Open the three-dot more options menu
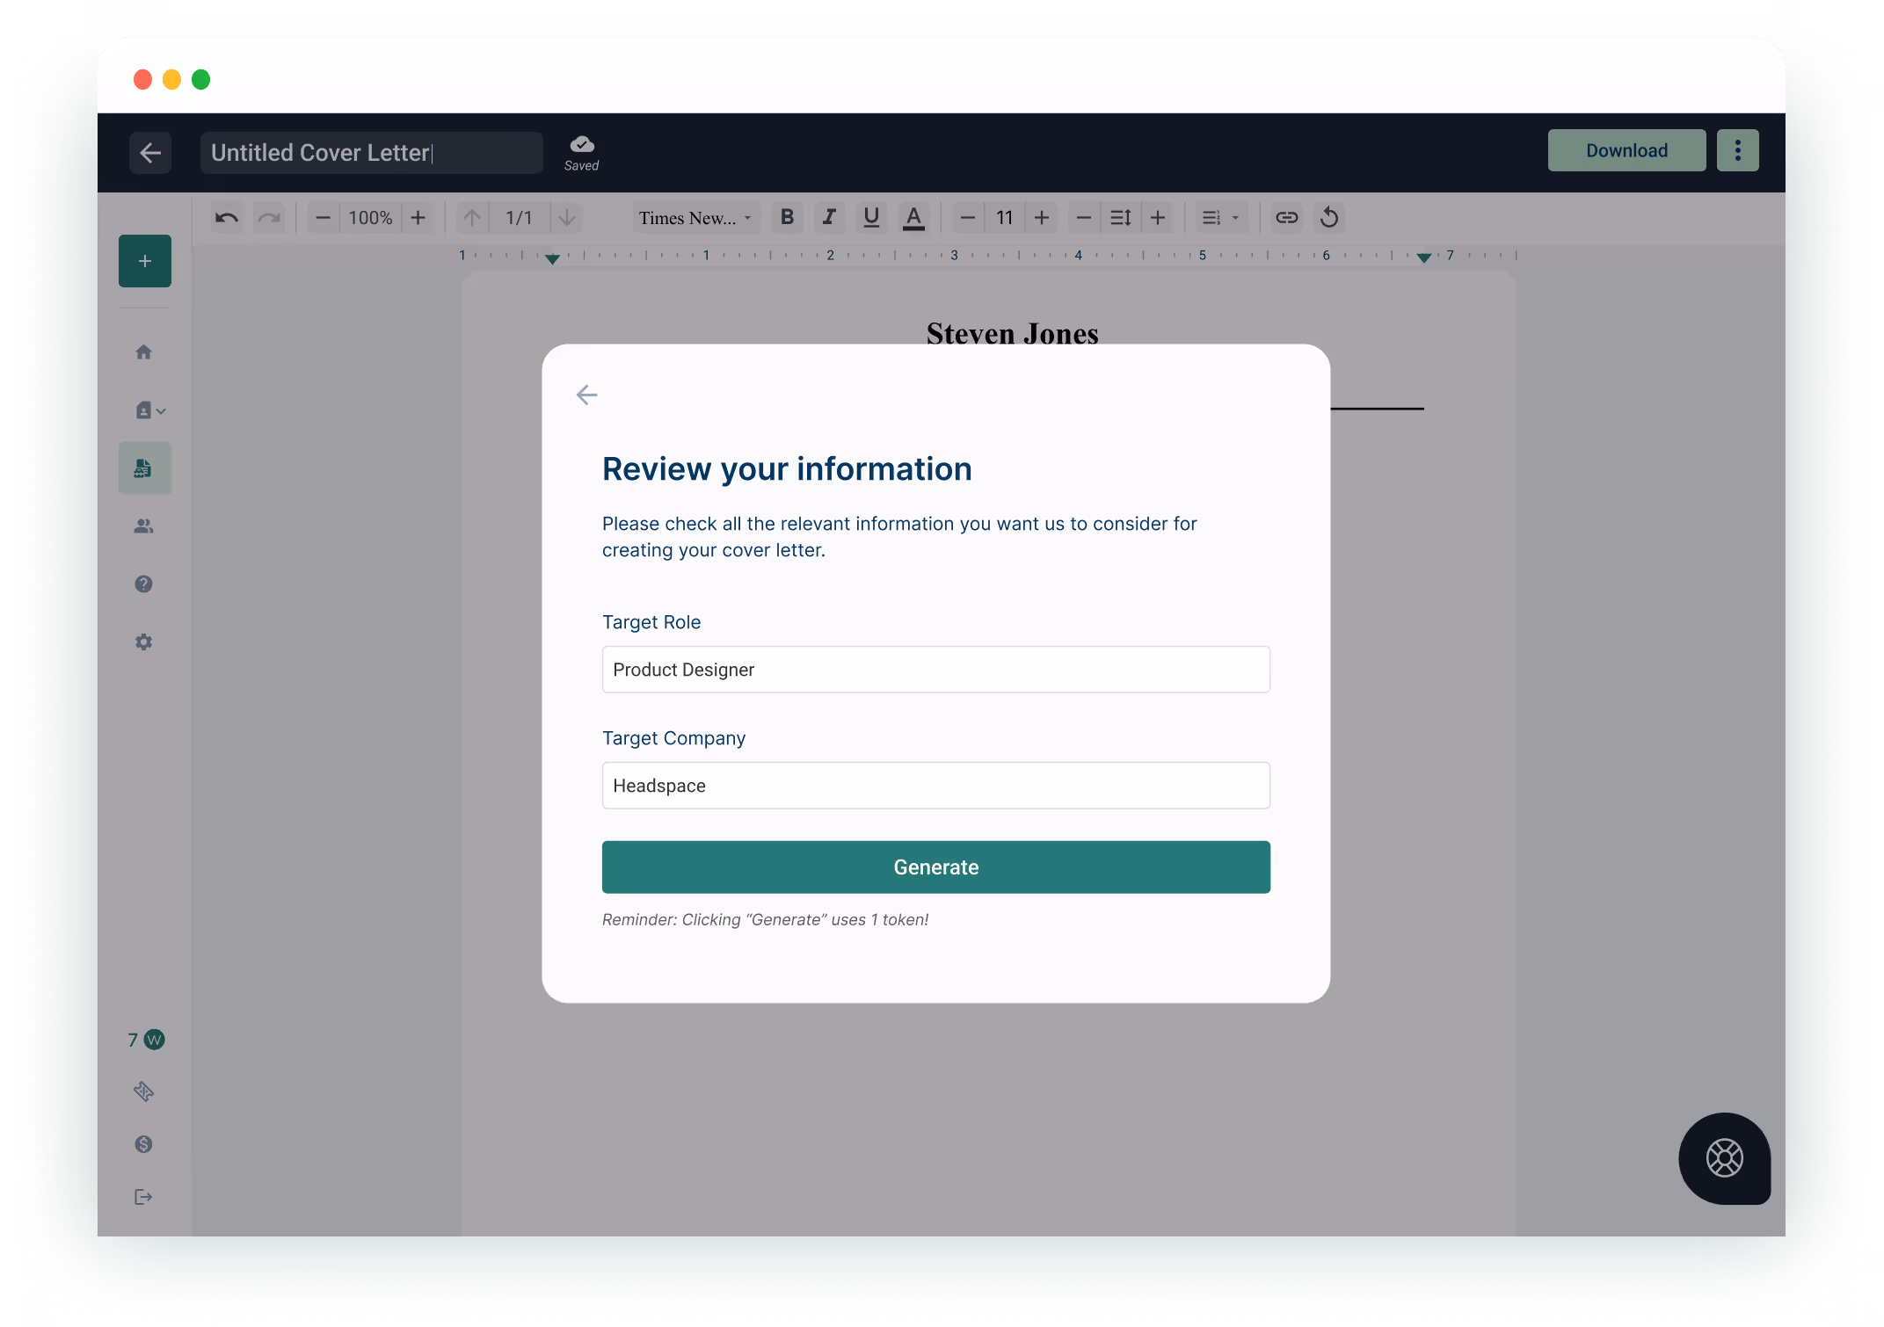 pyautogui.click(x=1737, y=150)
